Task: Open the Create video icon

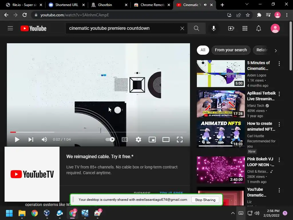Action: pyautogui.click(x=231, y=28)
